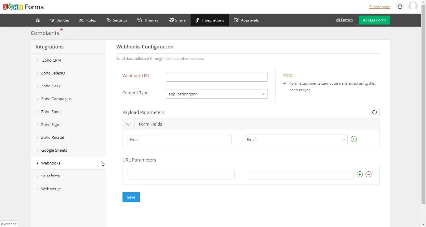Remove the URL parameter row
Screen dimensions: 426x227
[x=368, y=174]
